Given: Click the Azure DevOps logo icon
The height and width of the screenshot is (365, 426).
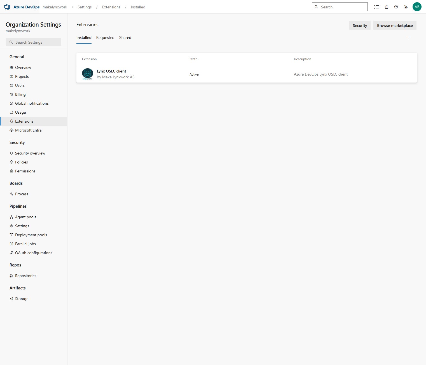Looking at the screenshot, I should click(x=7, y=7).
